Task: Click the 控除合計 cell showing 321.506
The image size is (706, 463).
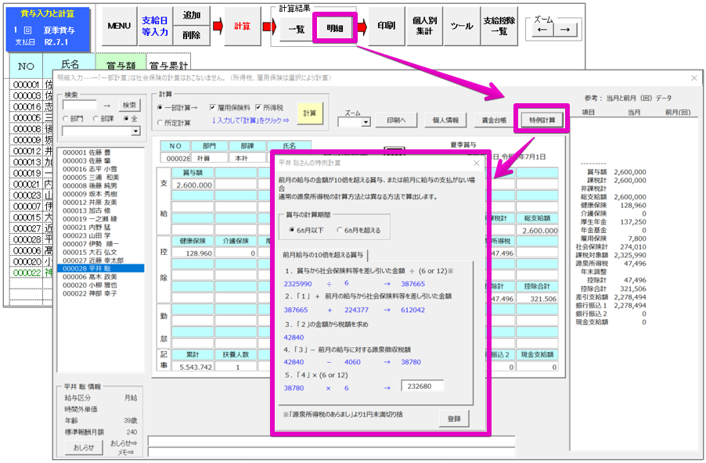Action: click(537, 298)
